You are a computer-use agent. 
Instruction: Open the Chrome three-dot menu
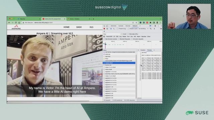tap(160, 23)
